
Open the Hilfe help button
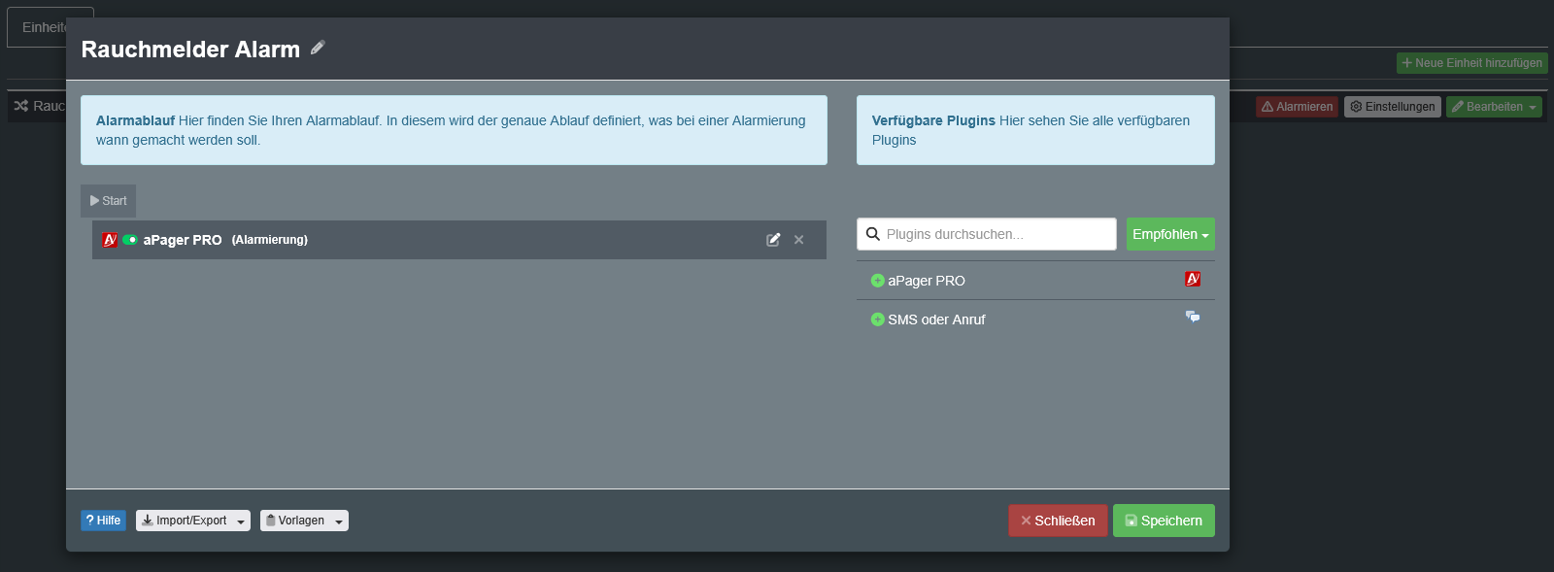click(103, 521)
